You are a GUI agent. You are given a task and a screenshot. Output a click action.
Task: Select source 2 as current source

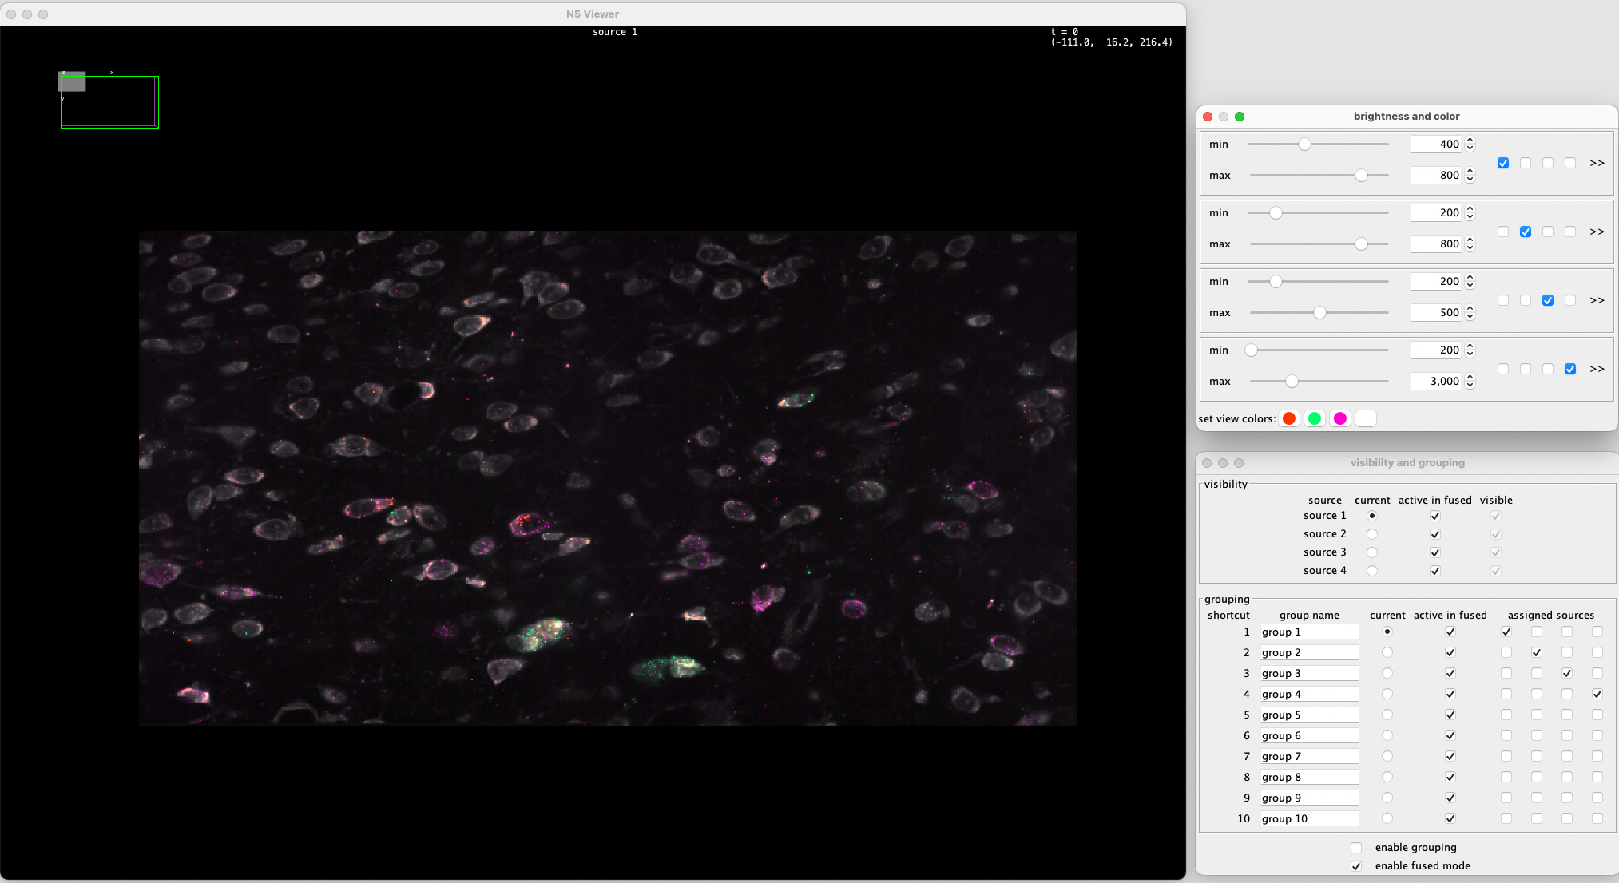coord(1372,534)
